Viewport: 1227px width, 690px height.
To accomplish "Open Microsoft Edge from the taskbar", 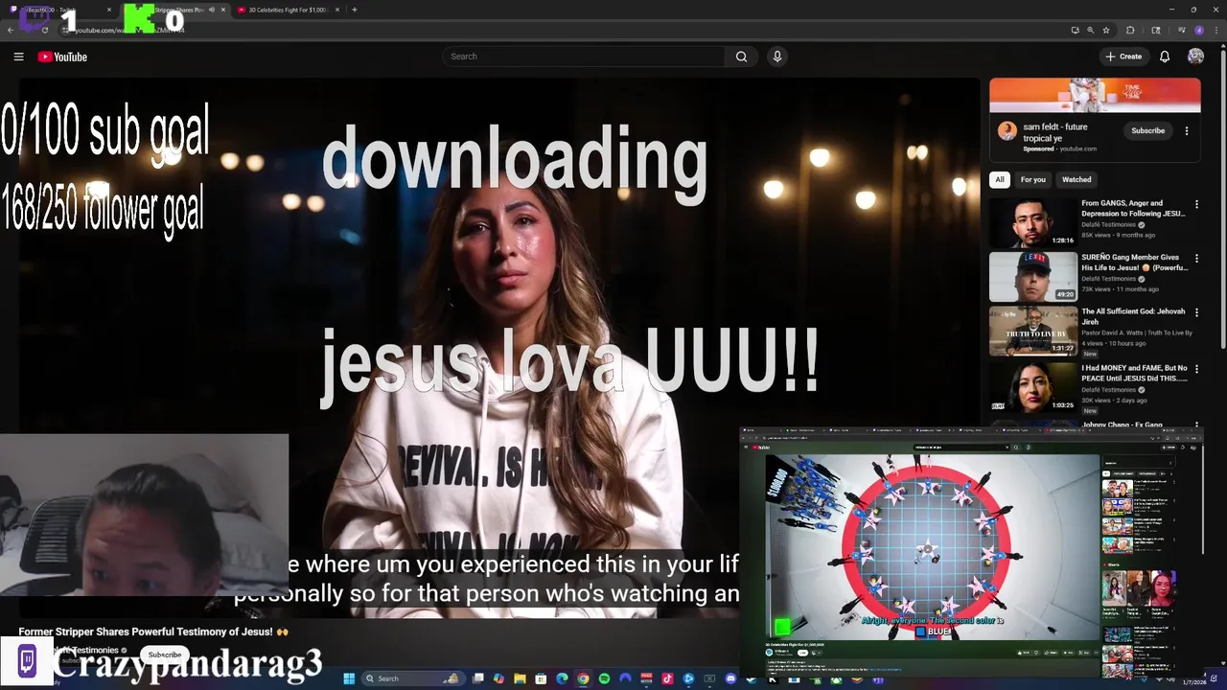I will point(562,678).
